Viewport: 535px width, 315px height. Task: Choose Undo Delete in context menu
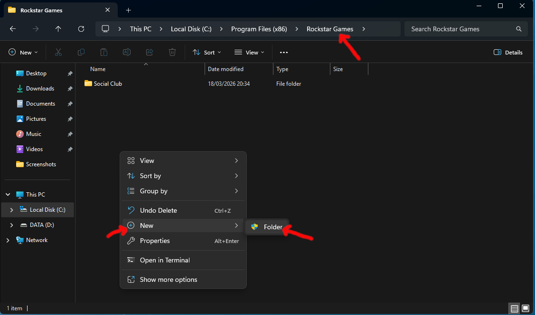[183, 210]
